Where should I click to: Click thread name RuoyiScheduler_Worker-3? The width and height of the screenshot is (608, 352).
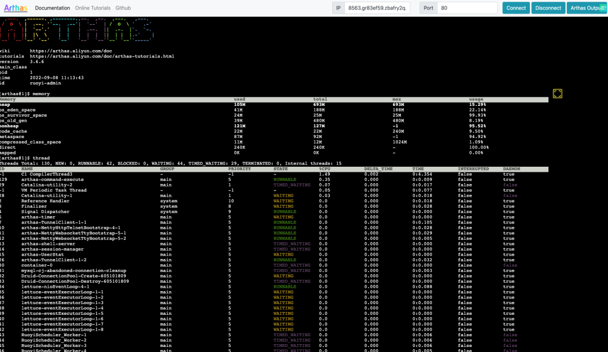[54, 345]
